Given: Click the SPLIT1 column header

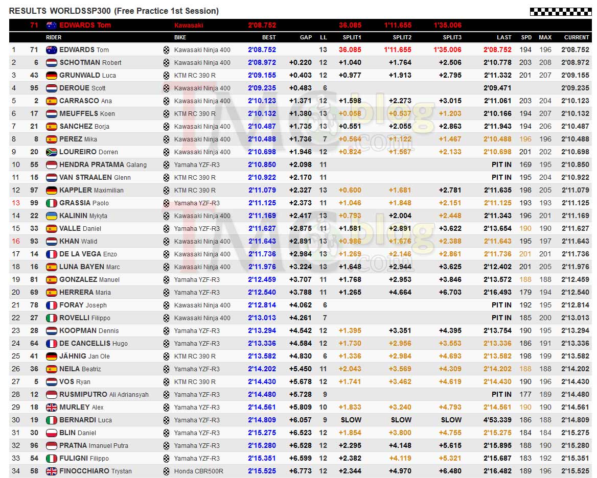Looking at the screenshot, I should 352,37.
